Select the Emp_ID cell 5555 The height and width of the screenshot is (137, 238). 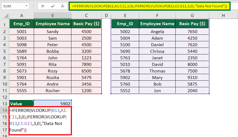22,91
